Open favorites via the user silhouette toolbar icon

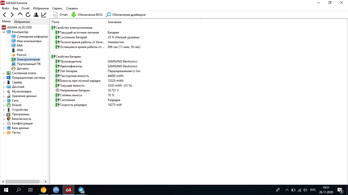(x=36, y=15)
